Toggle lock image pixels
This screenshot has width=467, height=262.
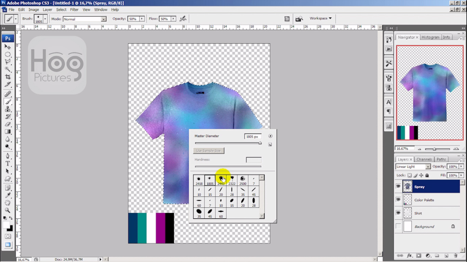[x=415, y=175]
